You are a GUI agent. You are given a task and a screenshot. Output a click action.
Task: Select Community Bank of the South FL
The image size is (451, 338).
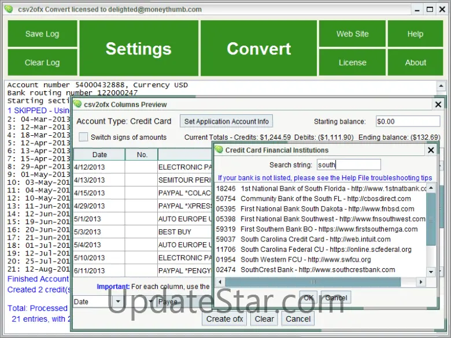pyautogui.click(x=320, y=199)
